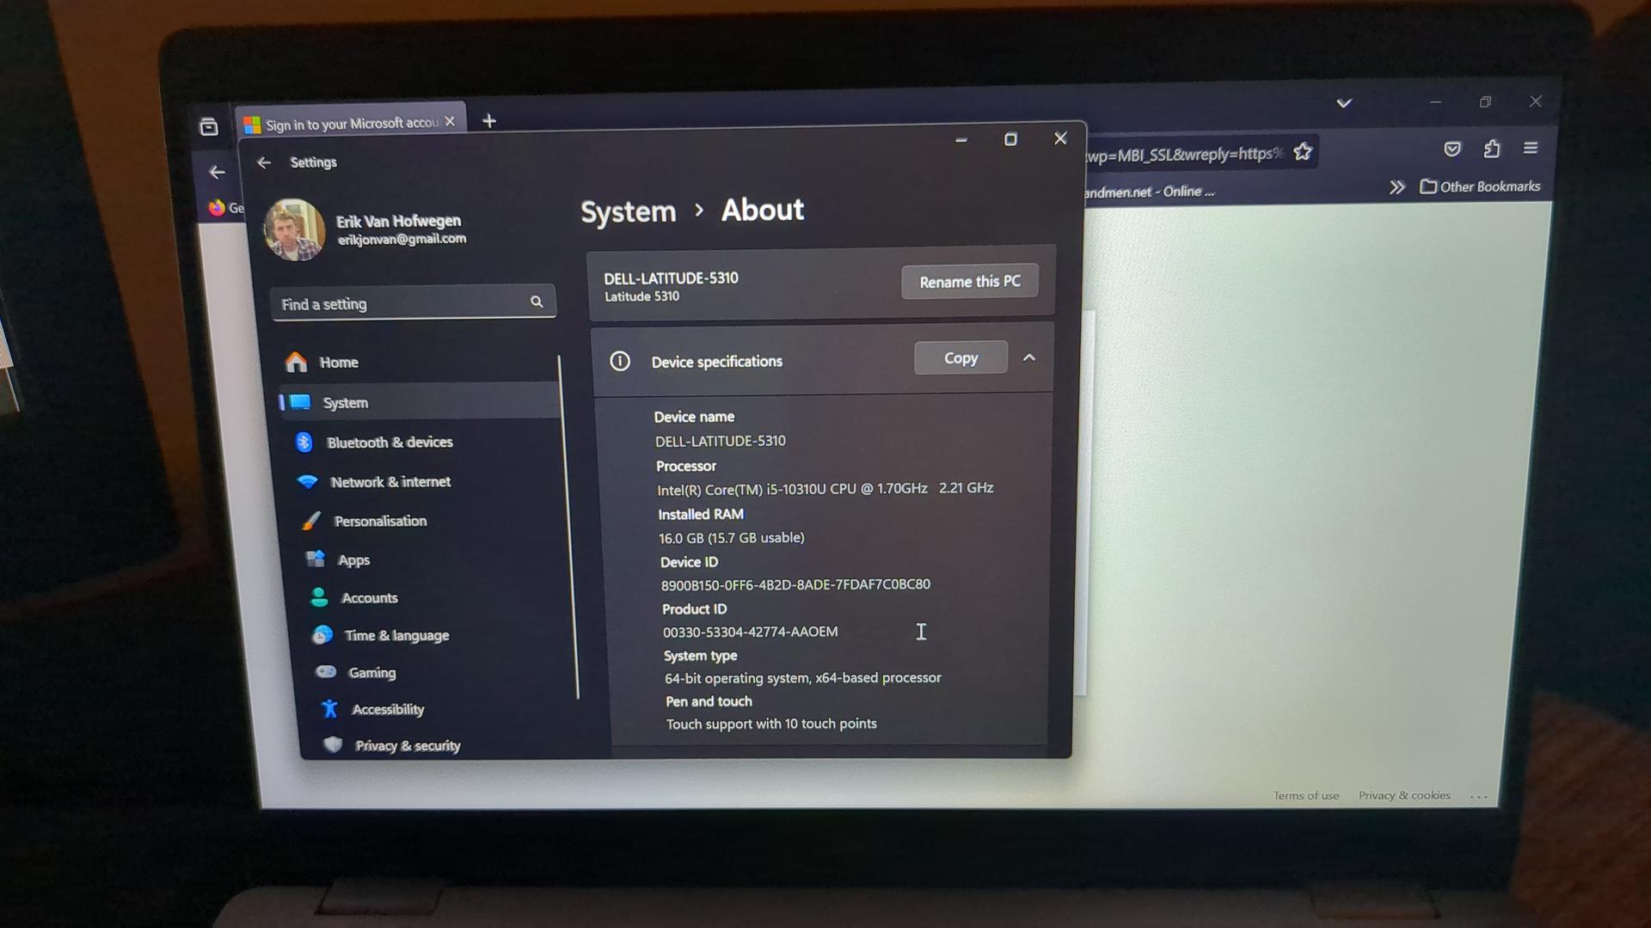Click the Device specifications info icon
Viewport: 1651px width, 928px height.
(620, 361)
